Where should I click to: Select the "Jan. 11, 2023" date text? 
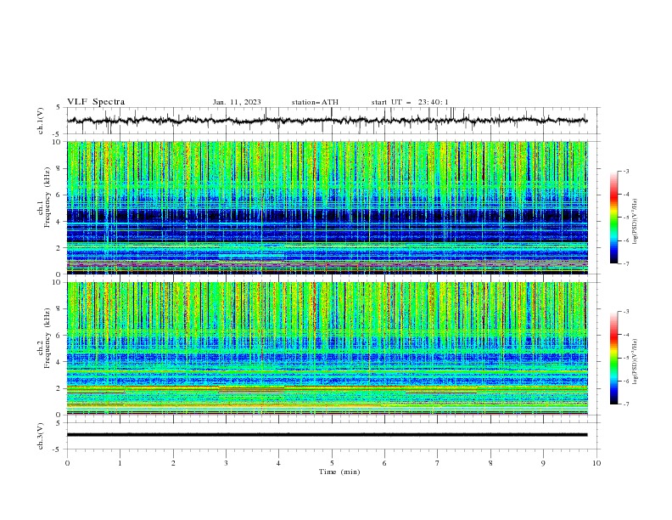click(x=237, y=102)
